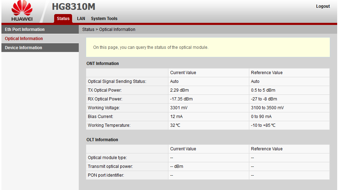The width and height of the screenshot is (340, 190).
Task: Click the 'Optical Signal Sending Status:' label
Action: 117,81
